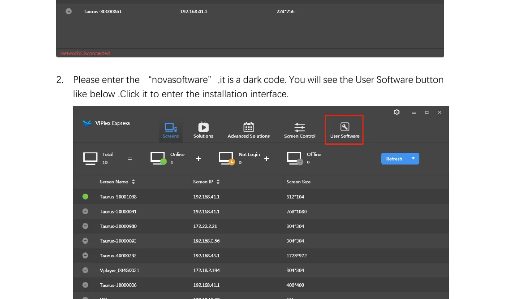Screen dimensions: 517x299
Task: Click screen size 312*104
Action: (x=295, y=197)
